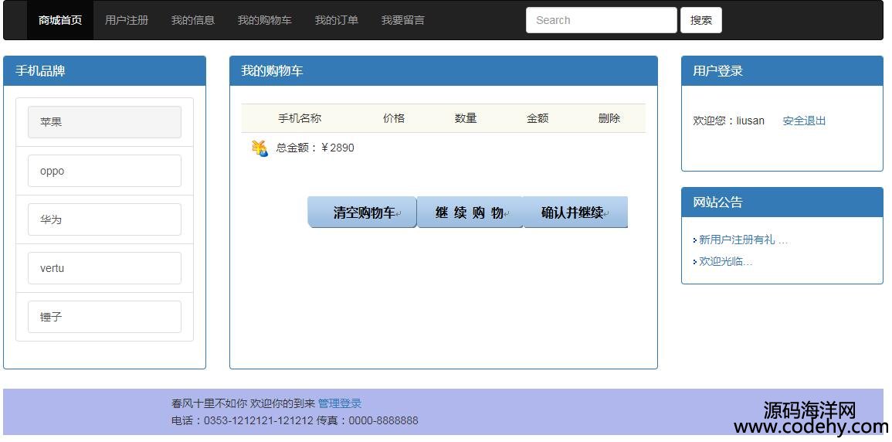Open 商城首页 in the navigation bar
The image size is (892, 442).
tap(60, 20)
